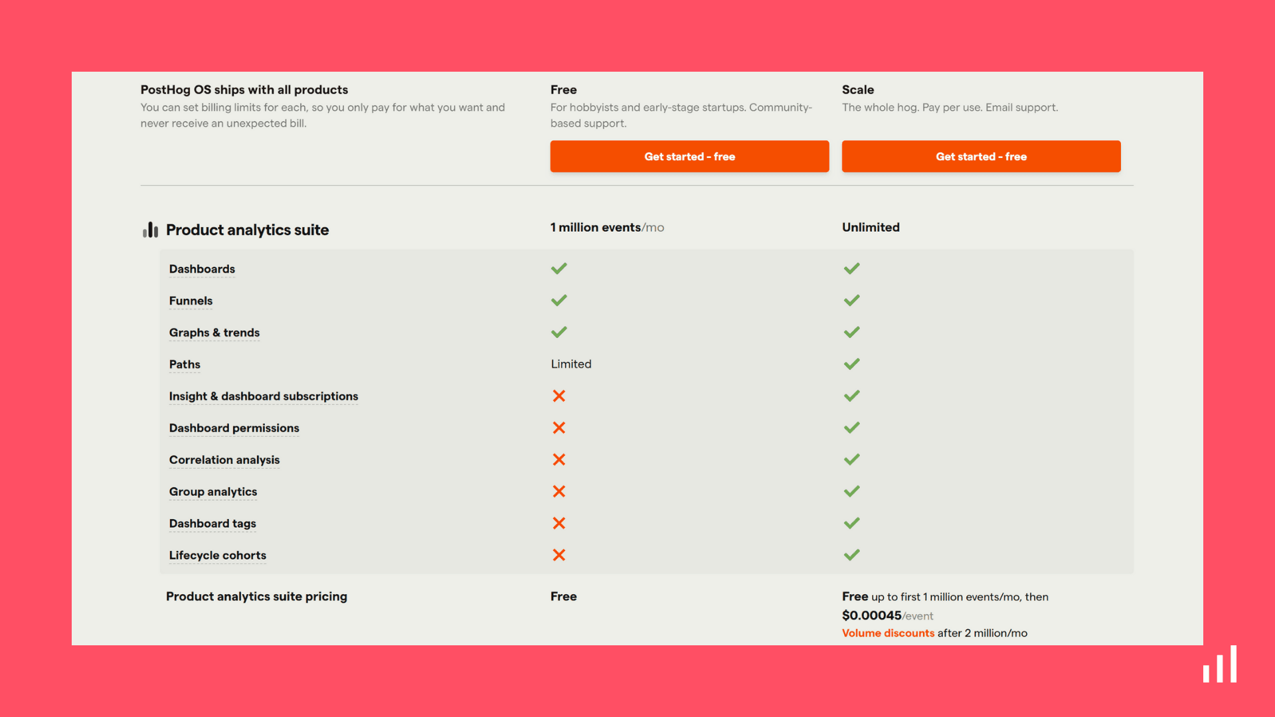Click the Limited text in Paths row
1275x717 pixels.
point(571,364)
